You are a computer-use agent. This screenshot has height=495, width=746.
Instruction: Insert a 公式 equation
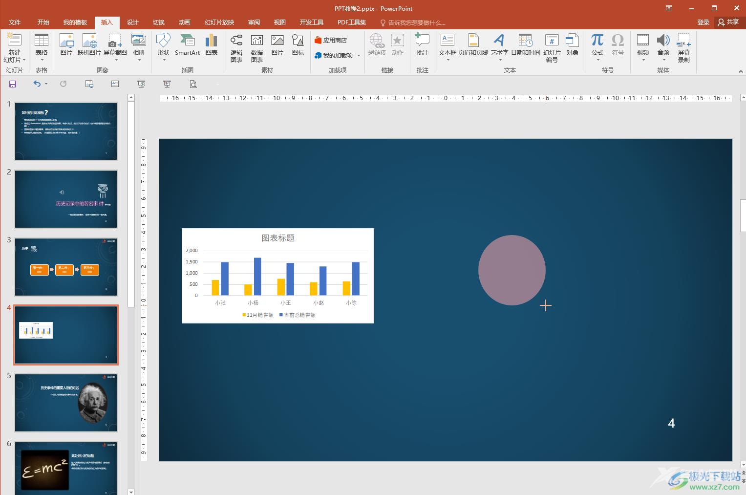click(597, 41)
